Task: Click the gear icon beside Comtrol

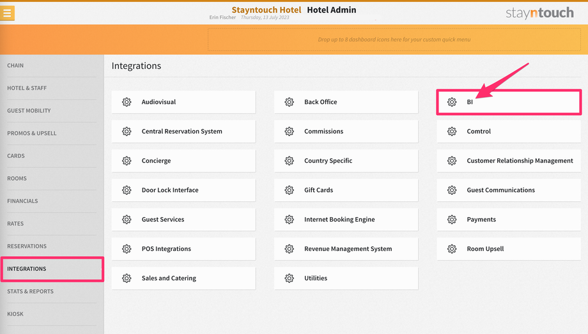Action: (x=452, y=131)
